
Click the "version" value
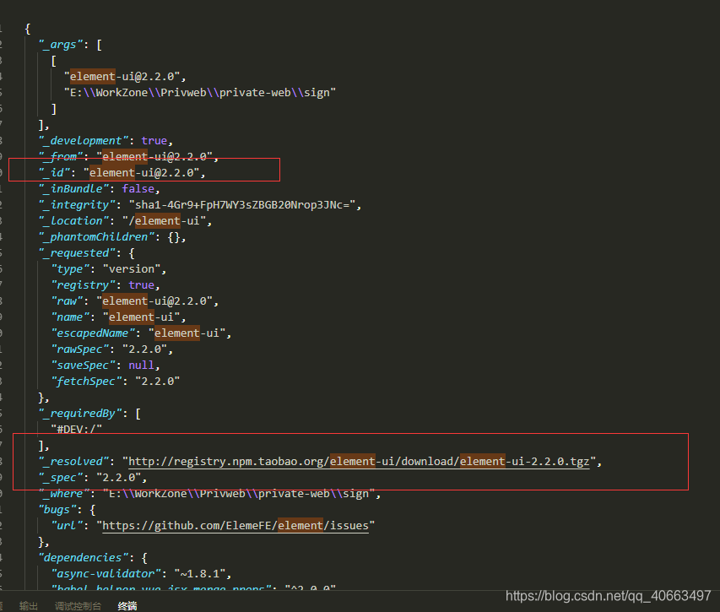pyautogui.click(x=132, y=269)
